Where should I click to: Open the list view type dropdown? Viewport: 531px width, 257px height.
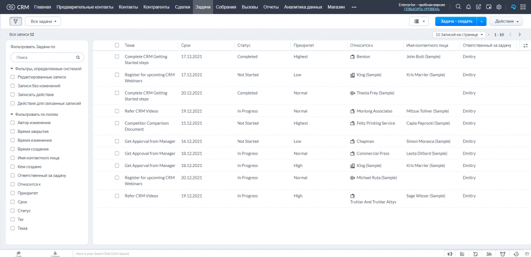click(419, 21)
